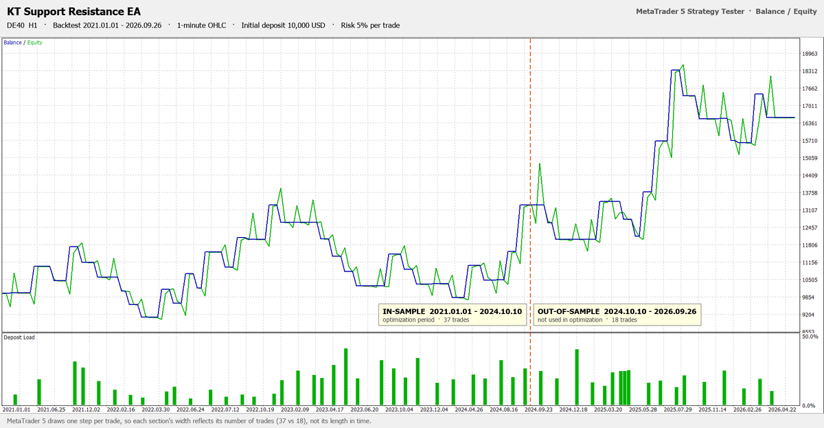Click the y-axis value 18963
The width and height of the screenshot is (824, 428).
(x=809, y=54)
